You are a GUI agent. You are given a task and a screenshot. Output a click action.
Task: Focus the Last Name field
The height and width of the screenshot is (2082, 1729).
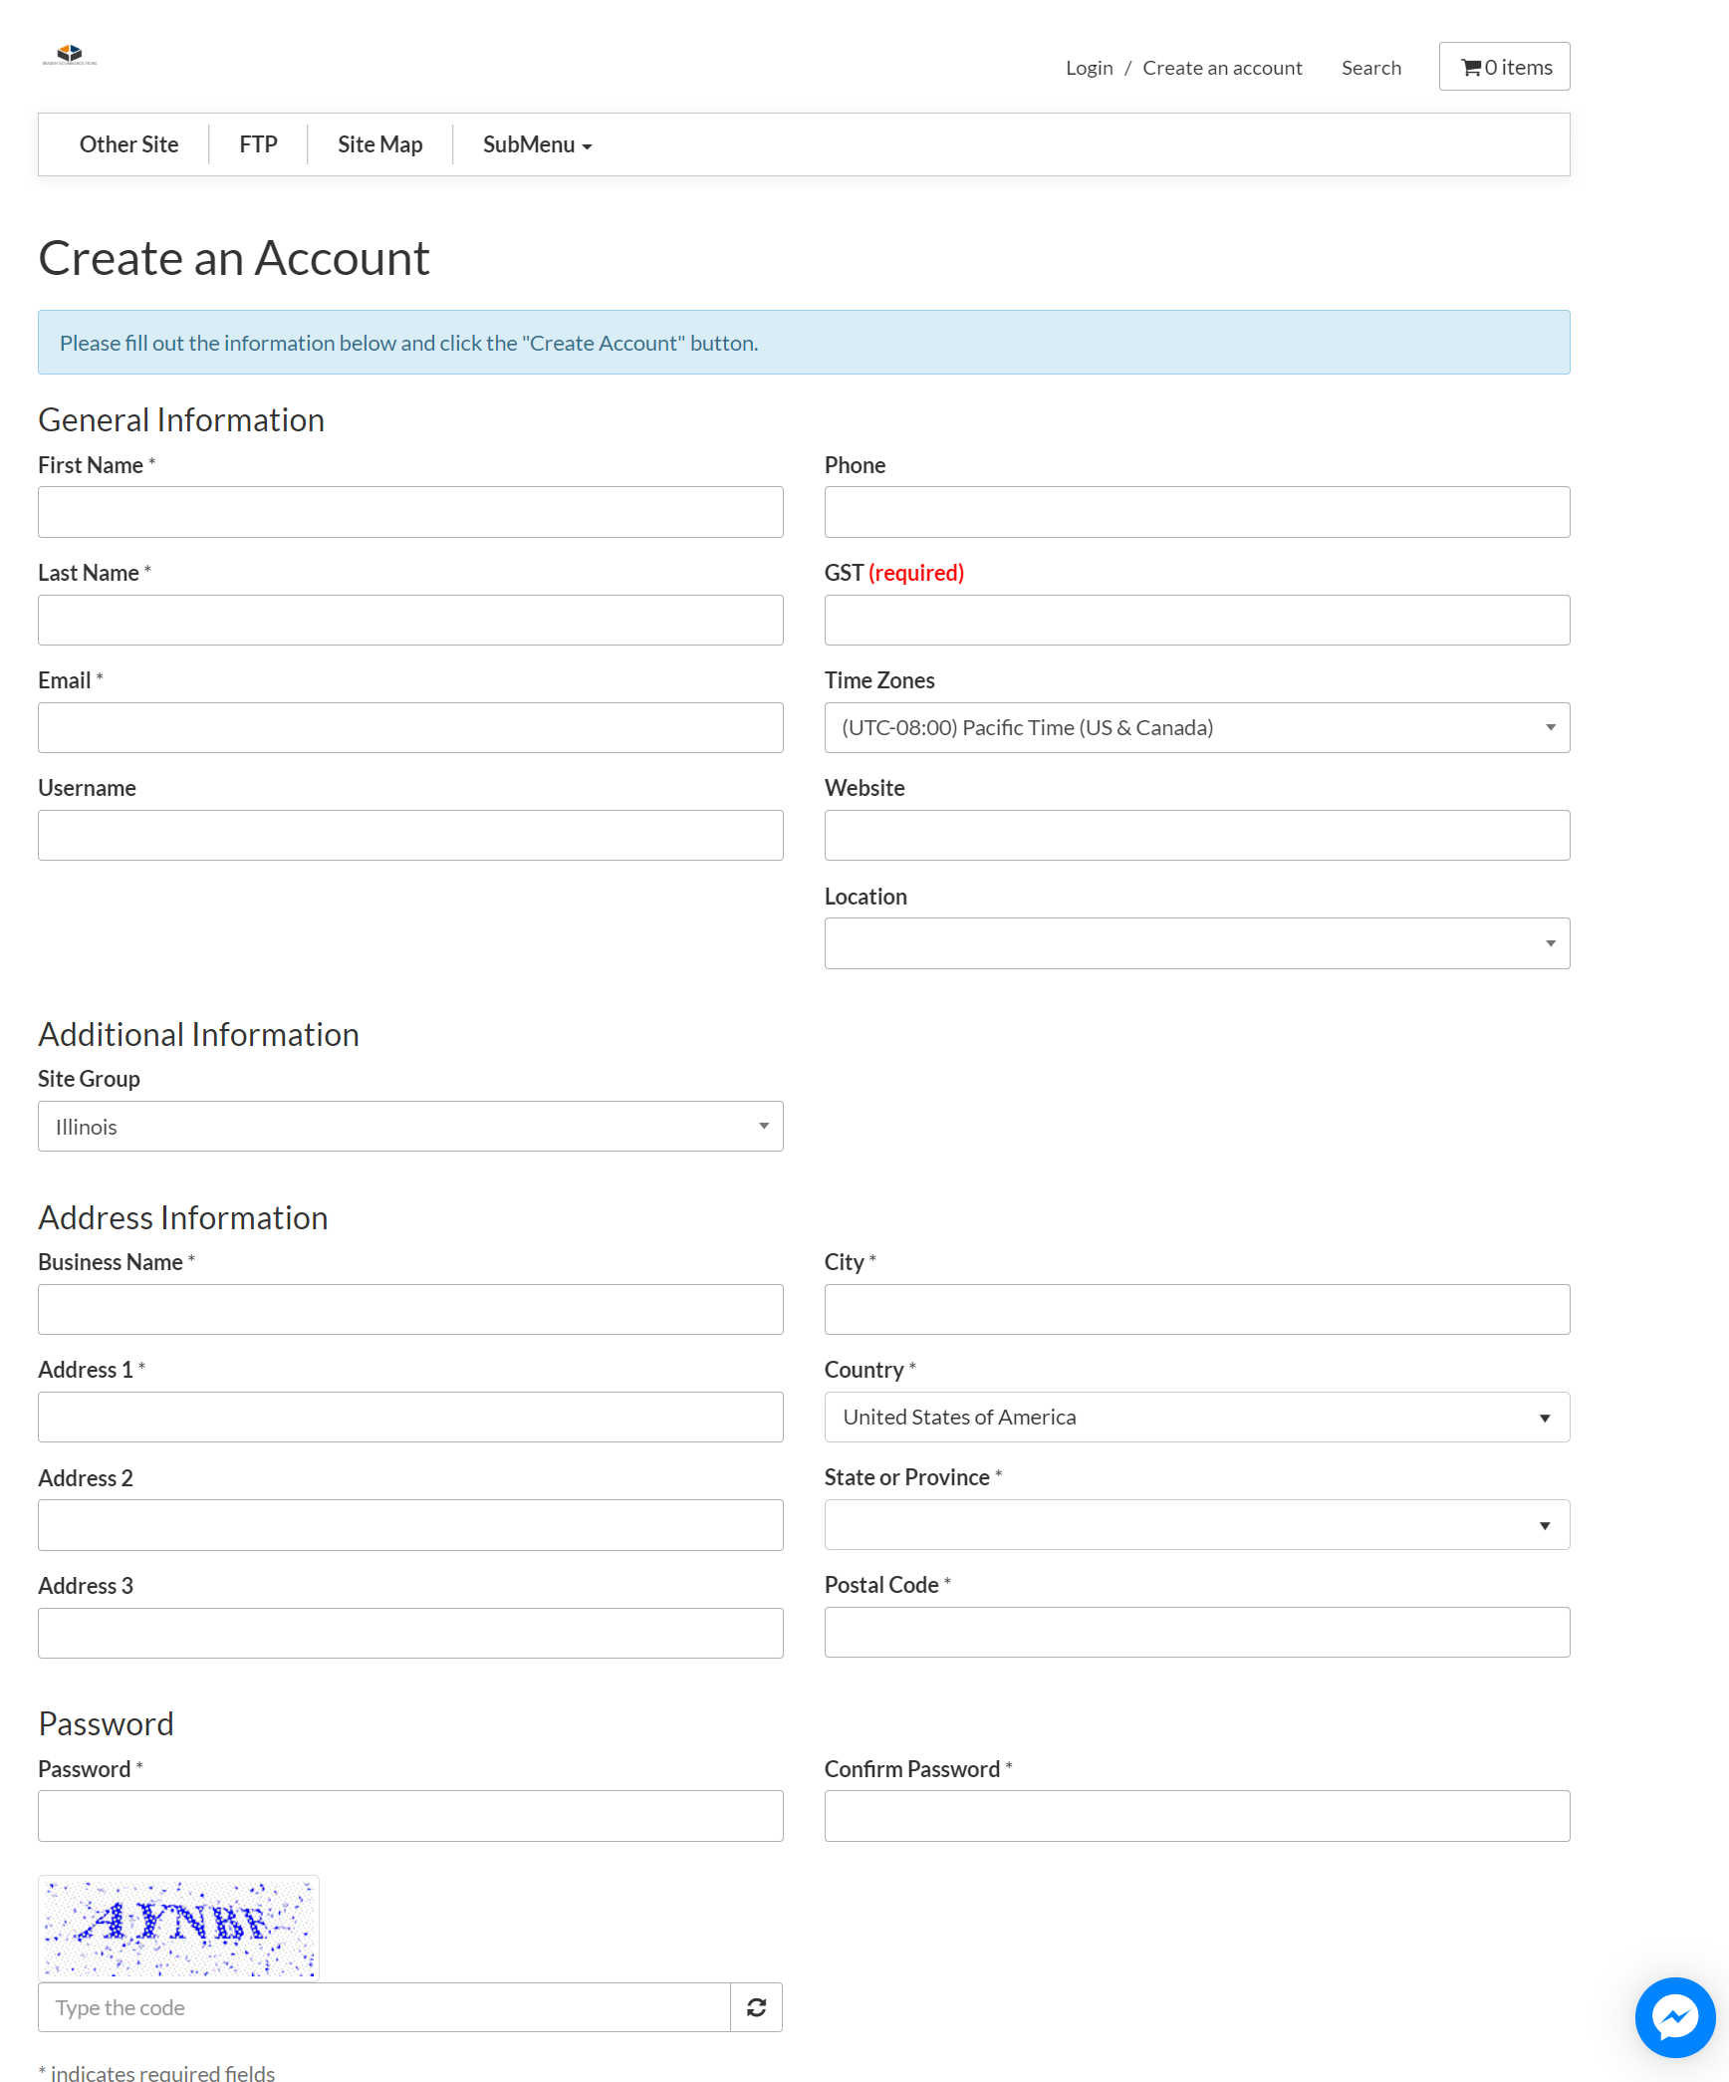[x=410, y=621]
